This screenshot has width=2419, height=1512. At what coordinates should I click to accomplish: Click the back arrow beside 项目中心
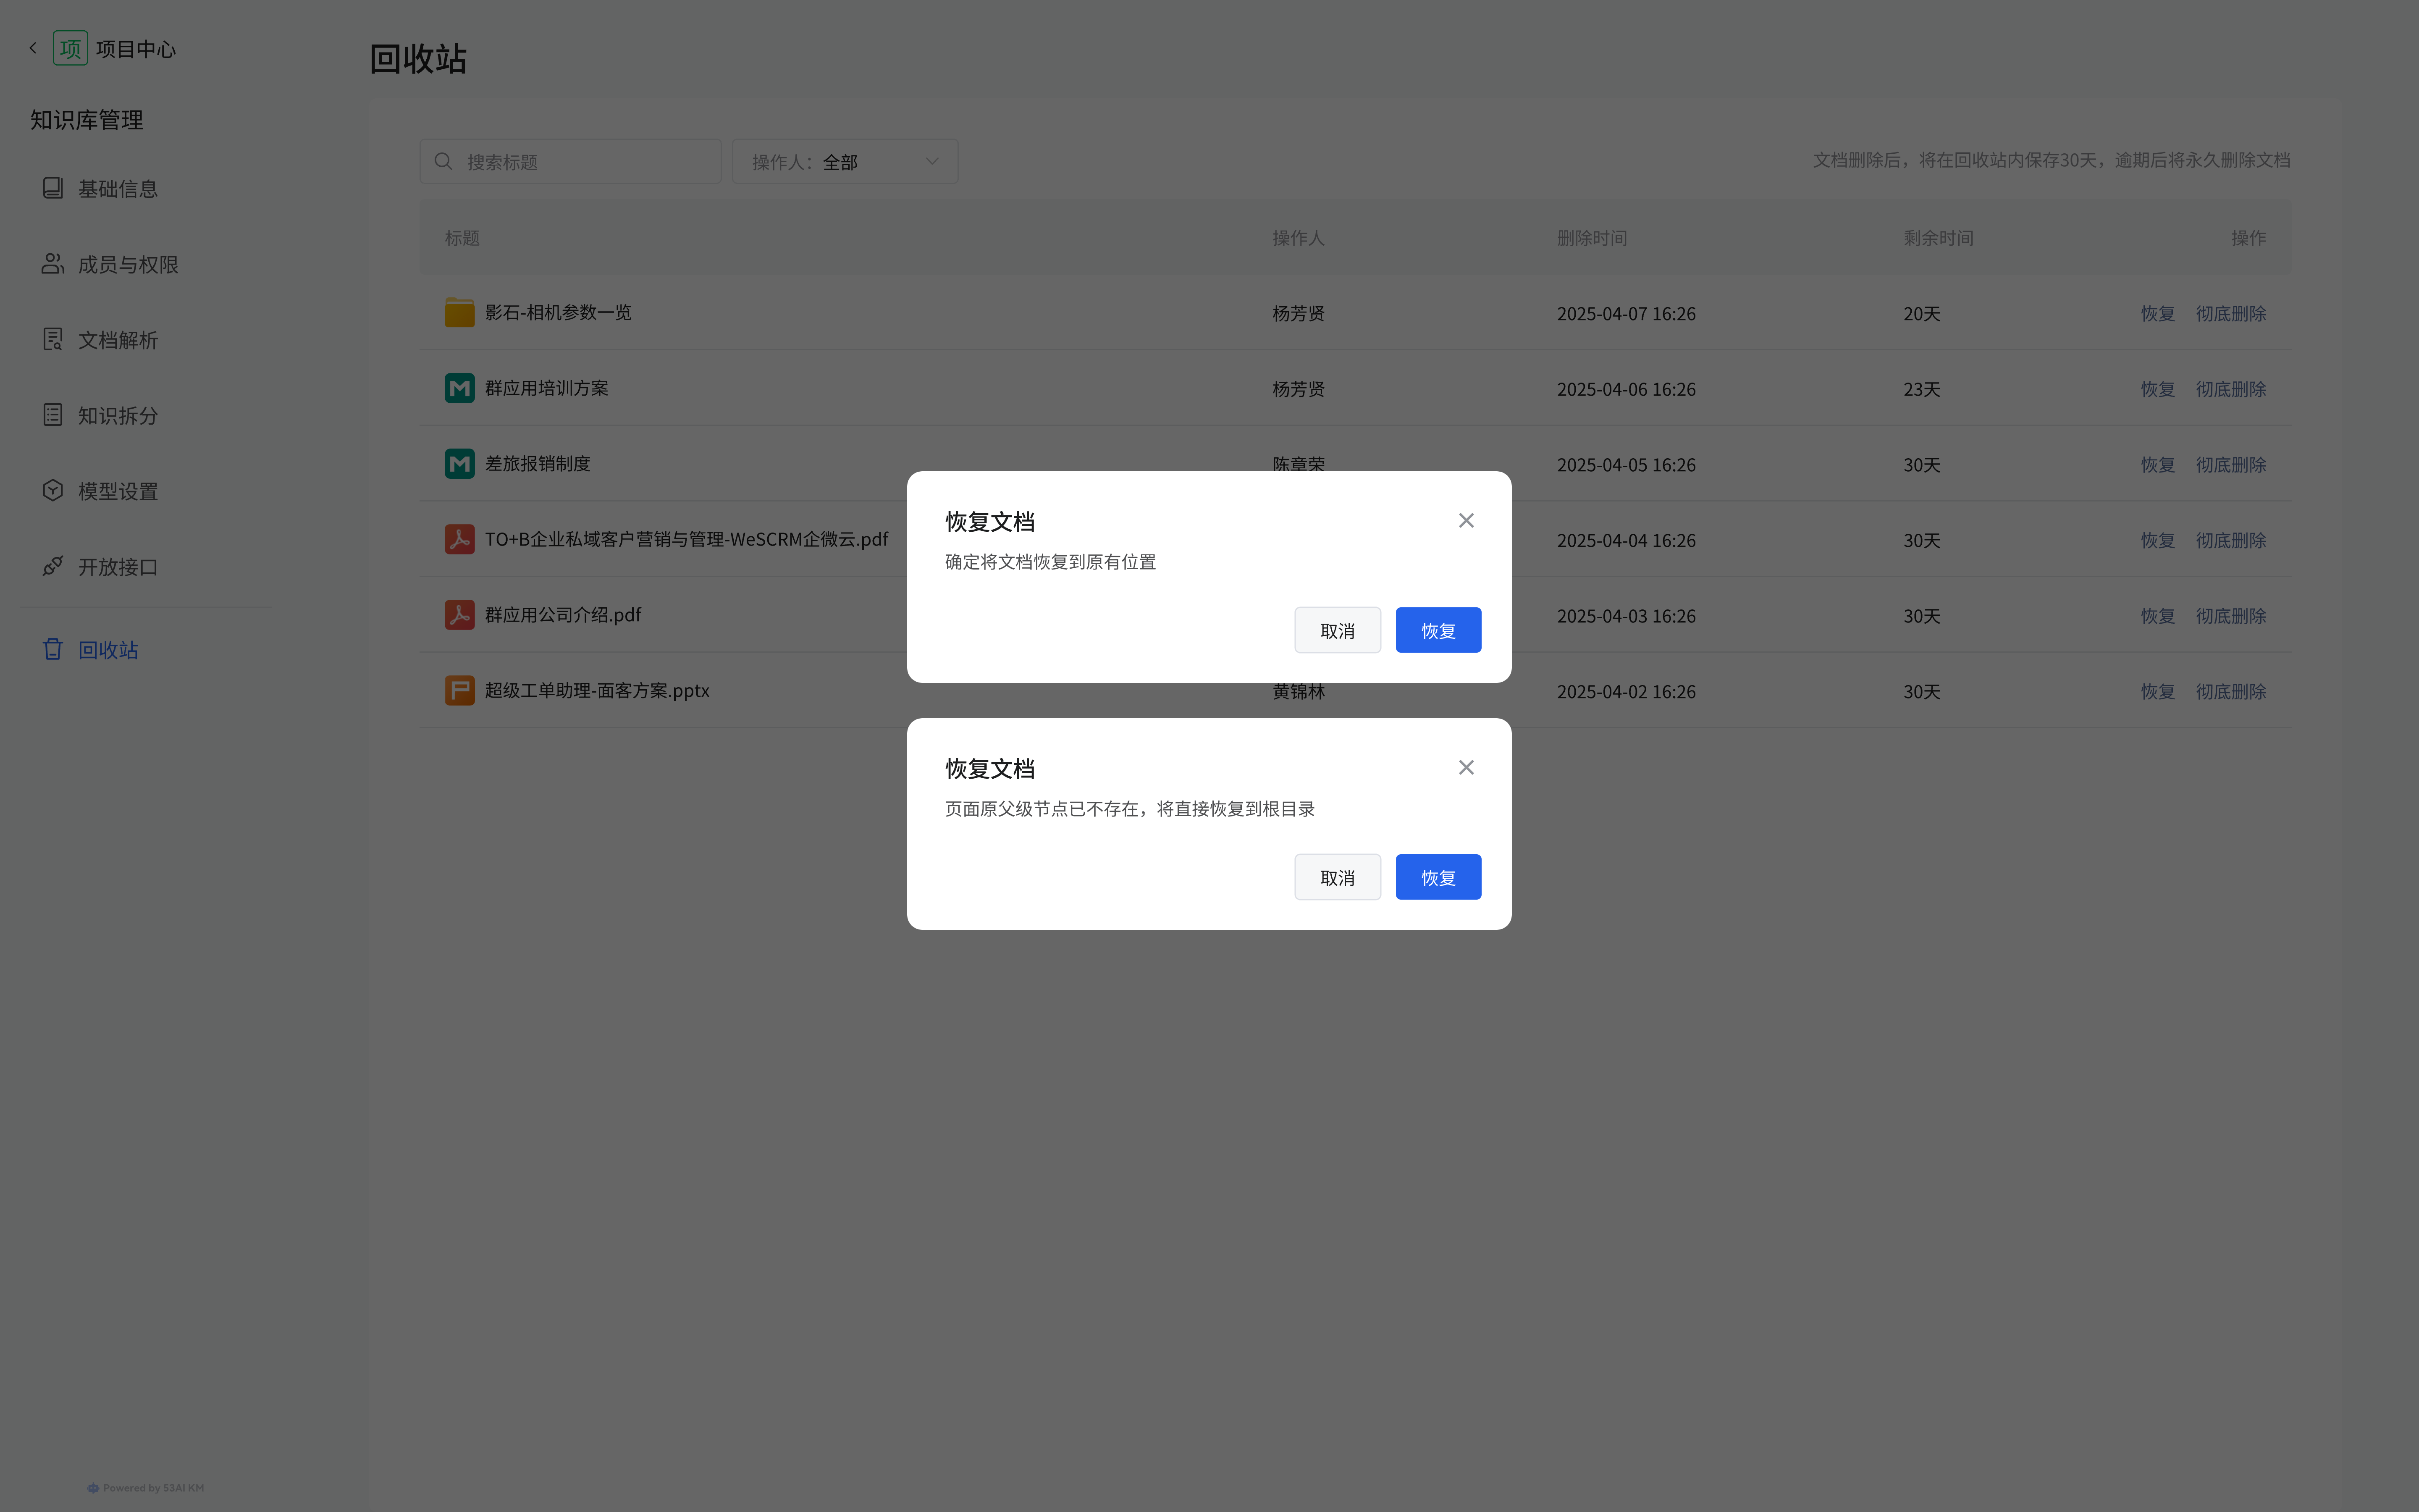pos(33,48)
